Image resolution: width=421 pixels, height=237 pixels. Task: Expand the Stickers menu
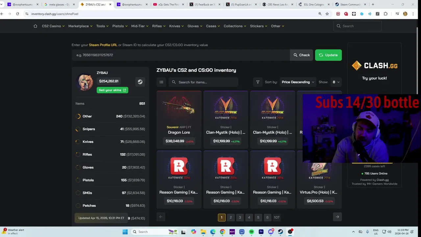click(259, 26)
